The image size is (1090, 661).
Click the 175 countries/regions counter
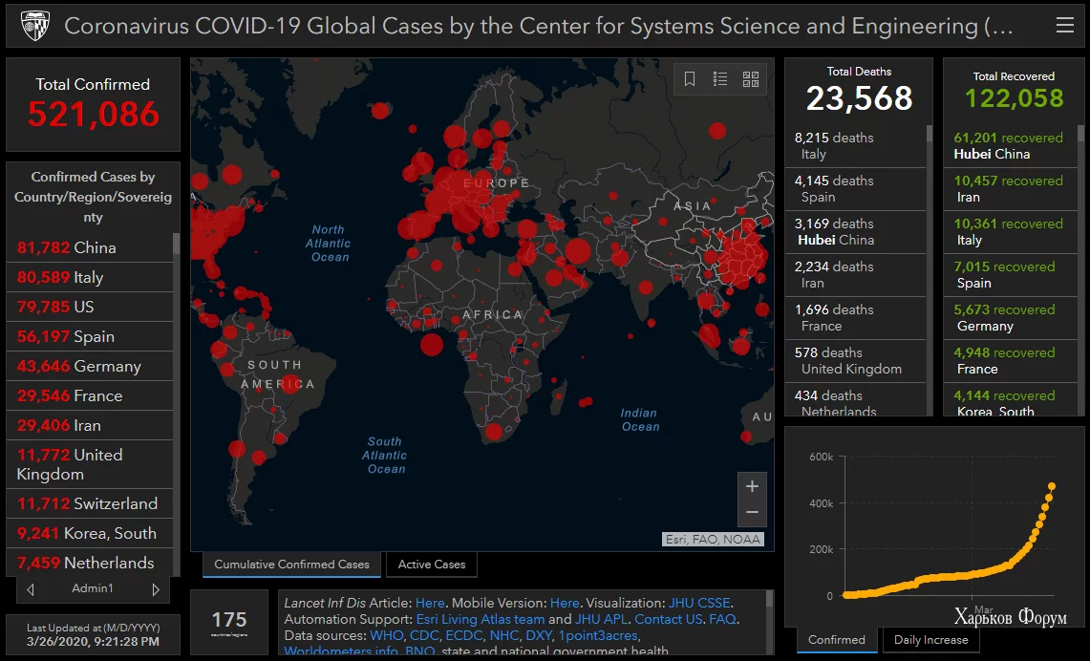pyautogui.click(x=229, y=622)
